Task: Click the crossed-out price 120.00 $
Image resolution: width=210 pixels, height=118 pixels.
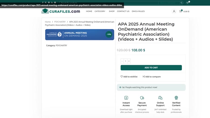Action: pos(123,50)
